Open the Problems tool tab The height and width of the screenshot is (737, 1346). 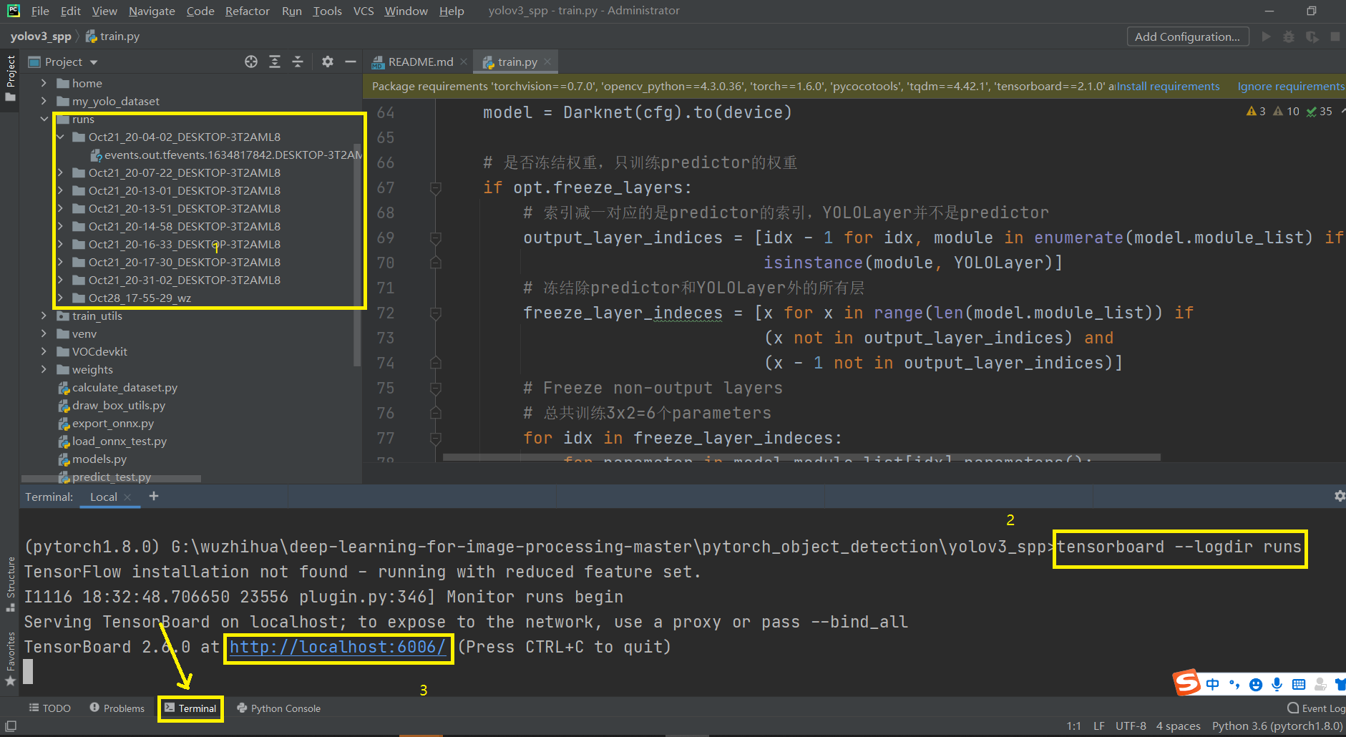pyautogui.click(x=117, y=708)
